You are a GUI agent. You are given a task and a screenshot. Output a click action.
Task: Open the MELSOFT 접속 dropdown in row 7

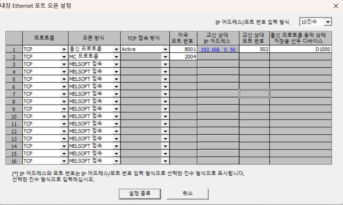click(x=116, y=94)
